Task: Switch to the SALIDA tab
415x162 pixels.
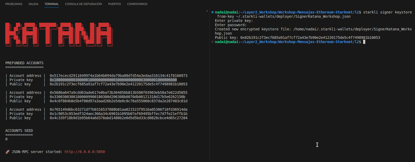Action: pyautogui.click(x=33, y=4)
